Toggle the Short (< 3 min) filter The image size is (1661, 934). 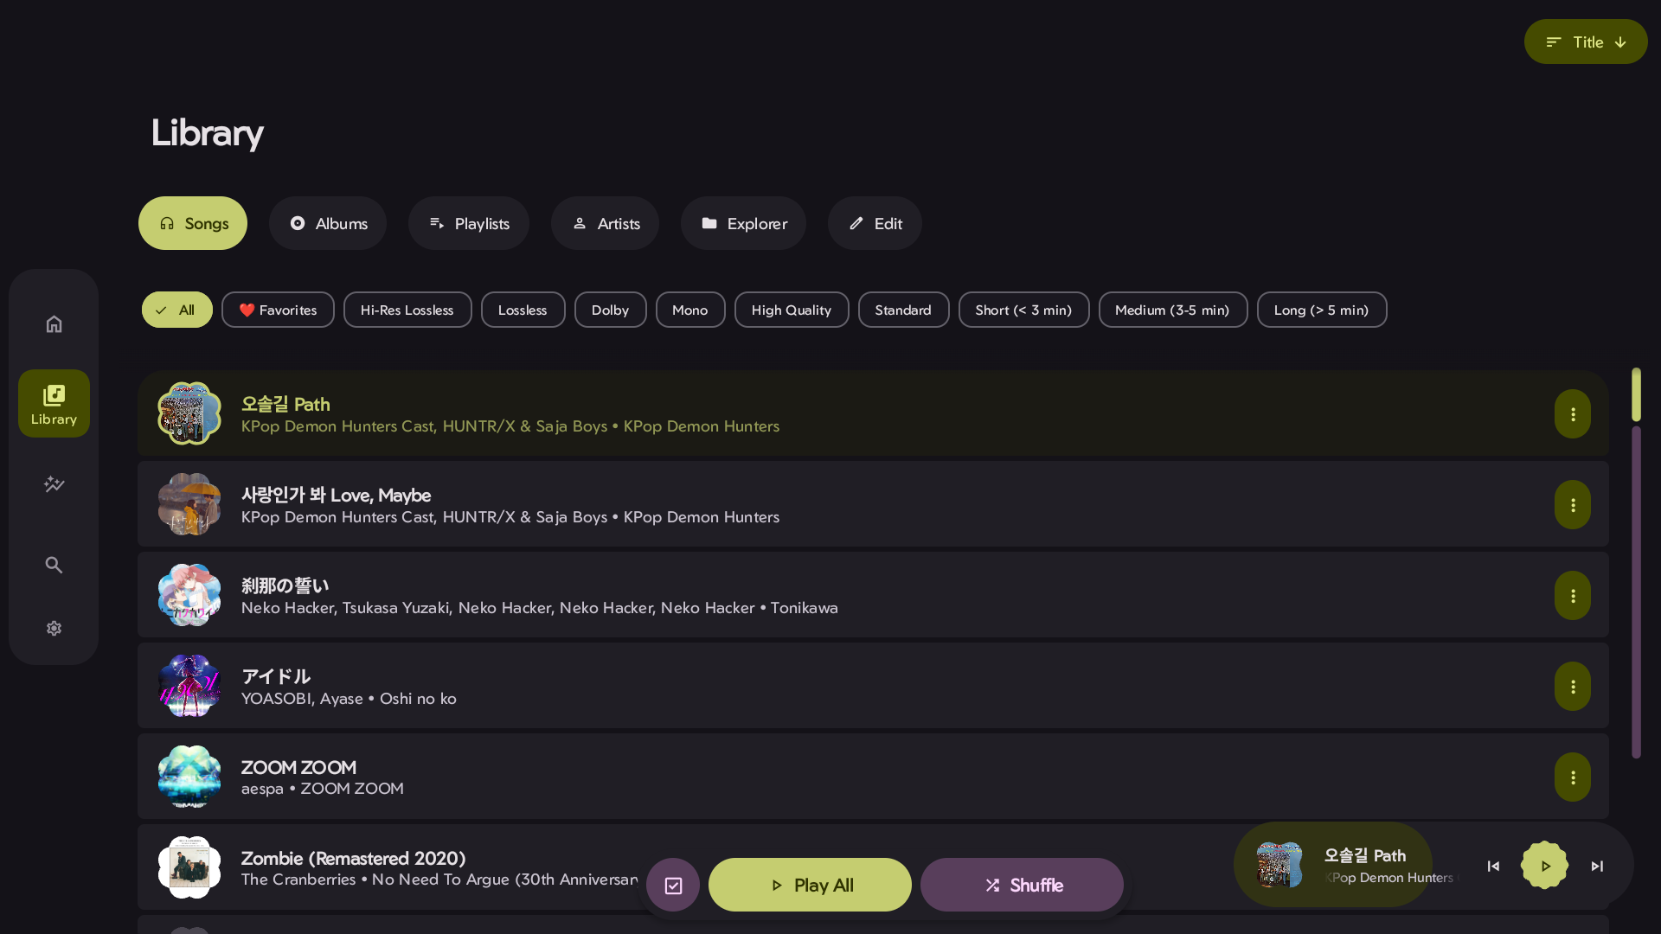(1024, 310)
